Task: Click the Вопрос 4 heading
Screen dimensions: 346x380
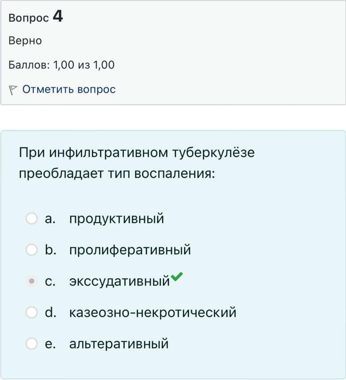Action: point(35,17)
